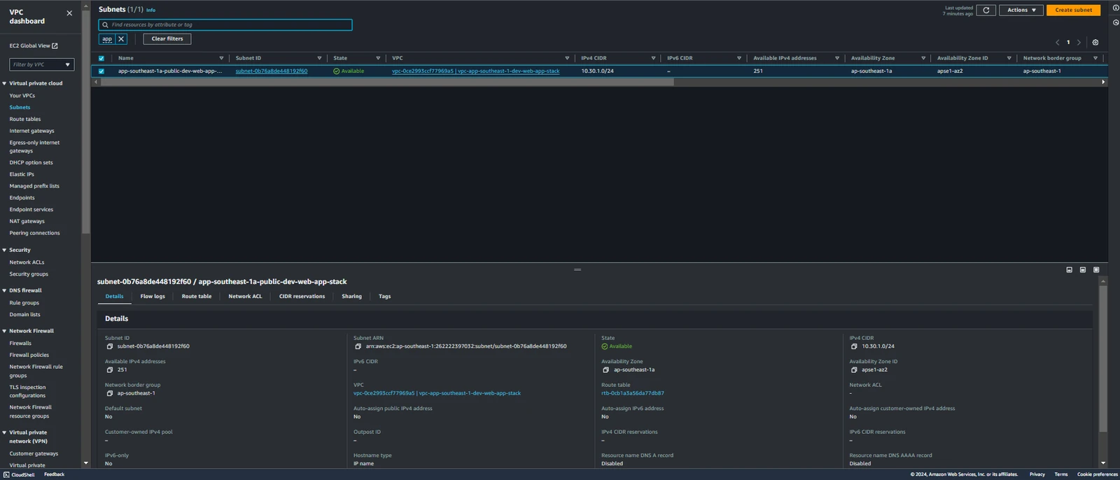Open route table rtb-0cb1a3a56da77db87 link
Screen dimensions: 1120x480
pos(633,393)
